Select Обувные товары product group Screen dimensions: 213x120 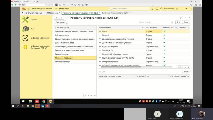(75, 35)
